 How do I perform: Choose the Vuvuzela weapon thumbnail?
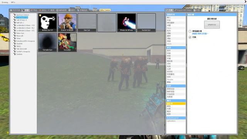click(67, 42)
